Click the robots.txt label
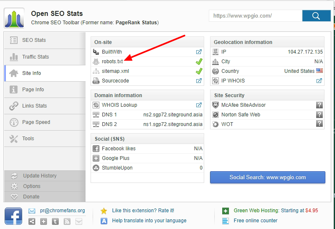335x229 pixels. point(112,62)
